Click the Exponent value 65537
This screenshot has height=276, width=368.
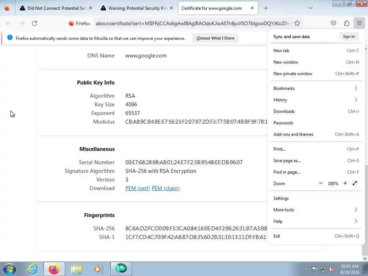(x=133, y=113)
